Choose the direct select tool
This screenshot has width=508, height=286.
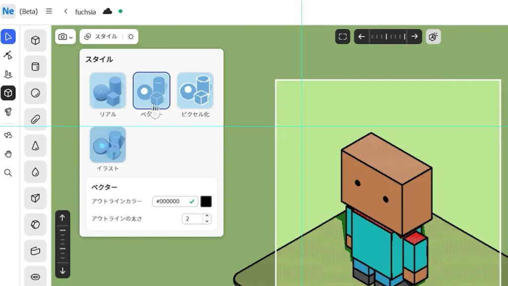click(8, 56)
